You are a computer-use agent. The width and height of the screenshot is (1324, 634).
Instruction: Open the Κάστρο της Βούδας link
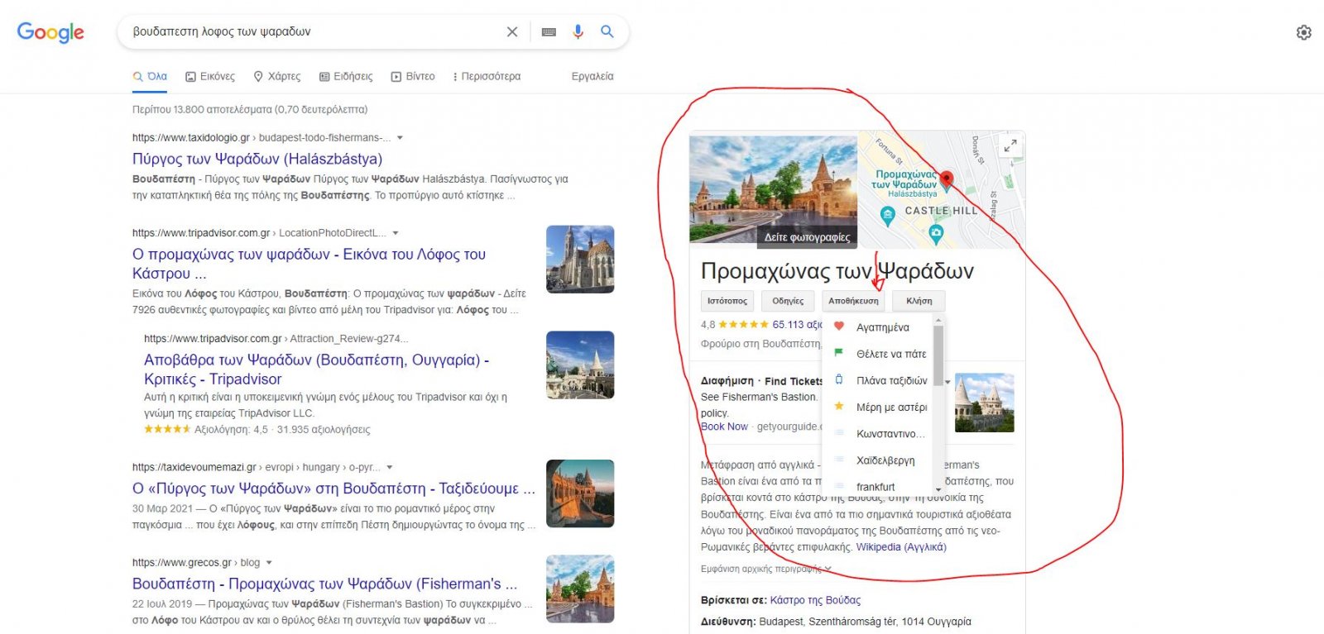(815, 600)
